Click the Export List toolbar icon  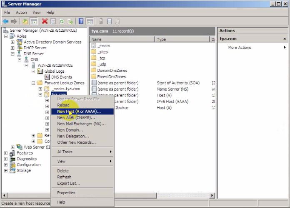pyautogui.click(x=70, y=21)
